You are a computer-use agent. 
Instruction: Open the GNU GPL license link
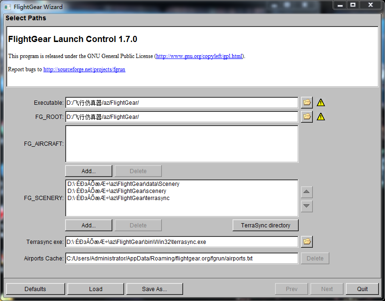click(199, 56)
